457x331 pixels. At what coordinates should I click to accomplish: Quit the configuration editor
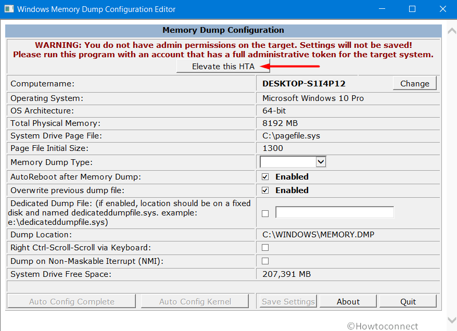(408, 301)
